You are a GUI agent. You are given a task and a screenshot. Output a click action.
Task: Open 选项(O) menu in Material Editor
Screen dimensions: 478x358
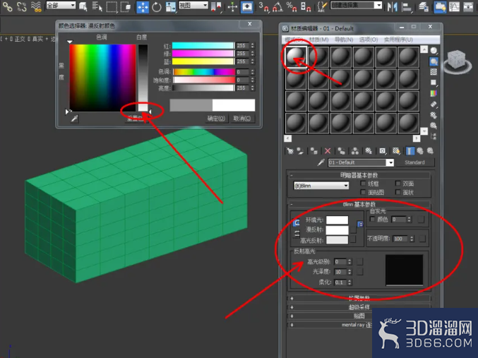(x=369, y=40)
